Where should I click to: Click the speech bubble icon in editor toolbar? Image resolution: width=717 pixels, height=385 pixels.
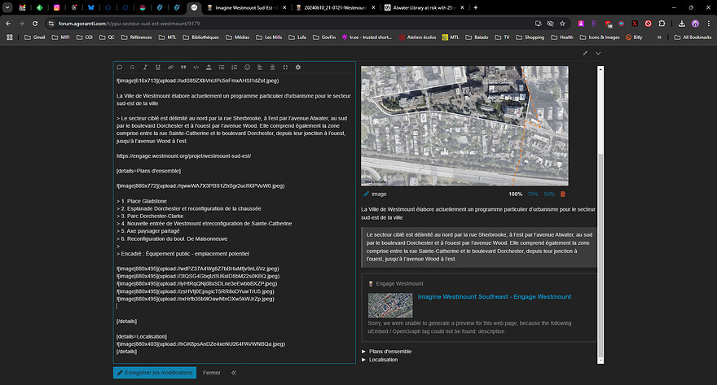click(x=120, y=67)
